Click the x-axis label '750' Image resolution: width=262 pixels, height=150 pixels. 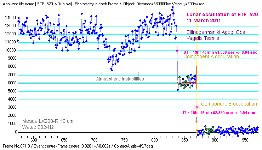pos(124,140)
